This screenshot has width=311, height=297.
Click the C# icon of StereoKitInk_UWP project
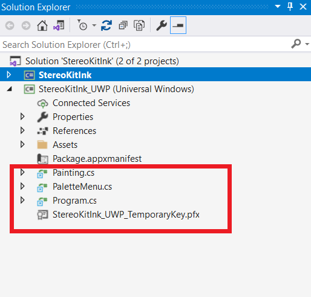click(30, 89)
